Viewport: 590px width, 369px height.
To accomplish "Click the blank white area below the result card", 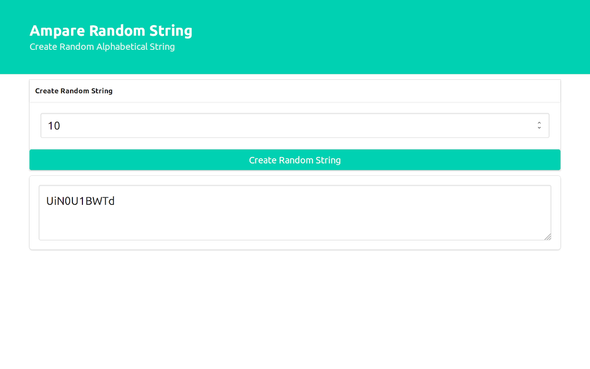I will pos(295,309).
